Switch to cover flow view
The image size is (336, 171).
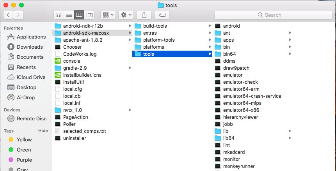point(89,15)
